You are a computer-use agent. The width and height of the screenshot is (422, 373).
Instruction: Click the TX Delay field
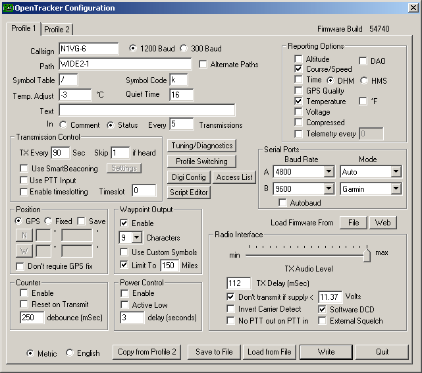pyautogui.click(x=239, y=283)
